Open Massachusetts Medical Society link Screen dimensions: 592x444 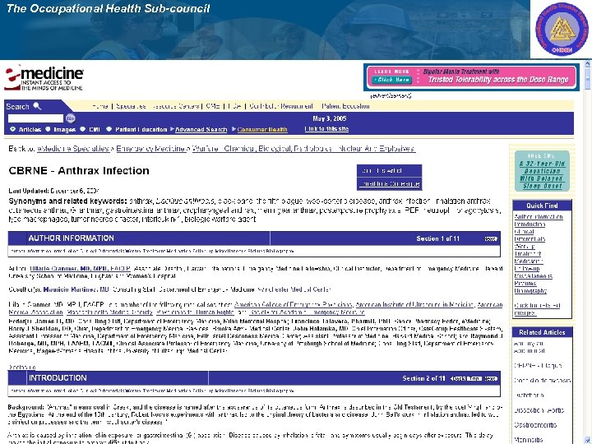pyautogui.click(x=110, y=312)
